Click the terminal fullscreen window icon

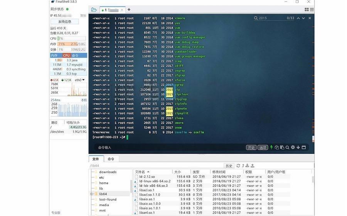pos(304,147)
